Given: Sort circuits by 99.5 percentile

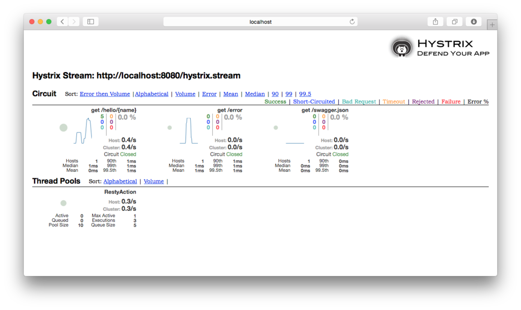Looking at the screenshot, I should 305,94.
